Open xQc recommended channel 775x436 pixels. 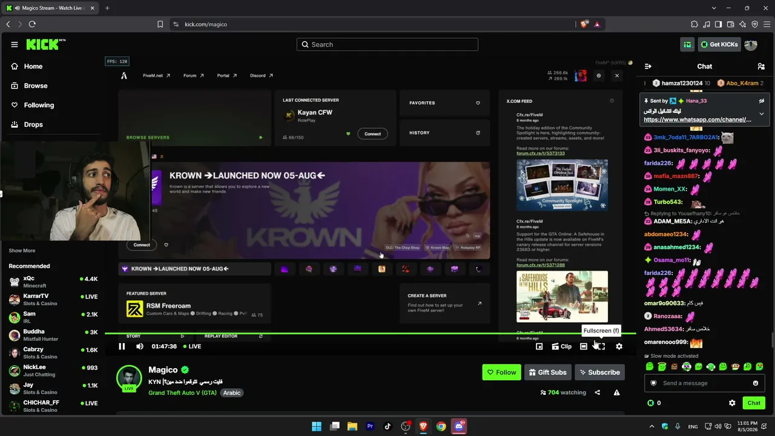tap(53, 282)
